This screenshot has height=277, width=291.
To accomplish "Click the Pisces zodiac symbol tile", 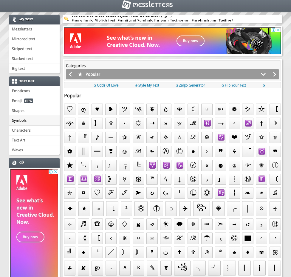I will pos(207,123).
